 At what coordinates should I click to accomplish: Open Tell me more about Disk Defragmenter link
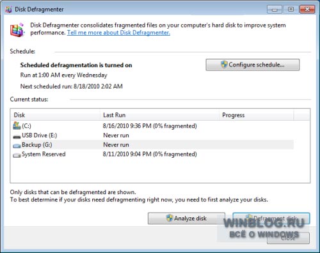[118, 33]
